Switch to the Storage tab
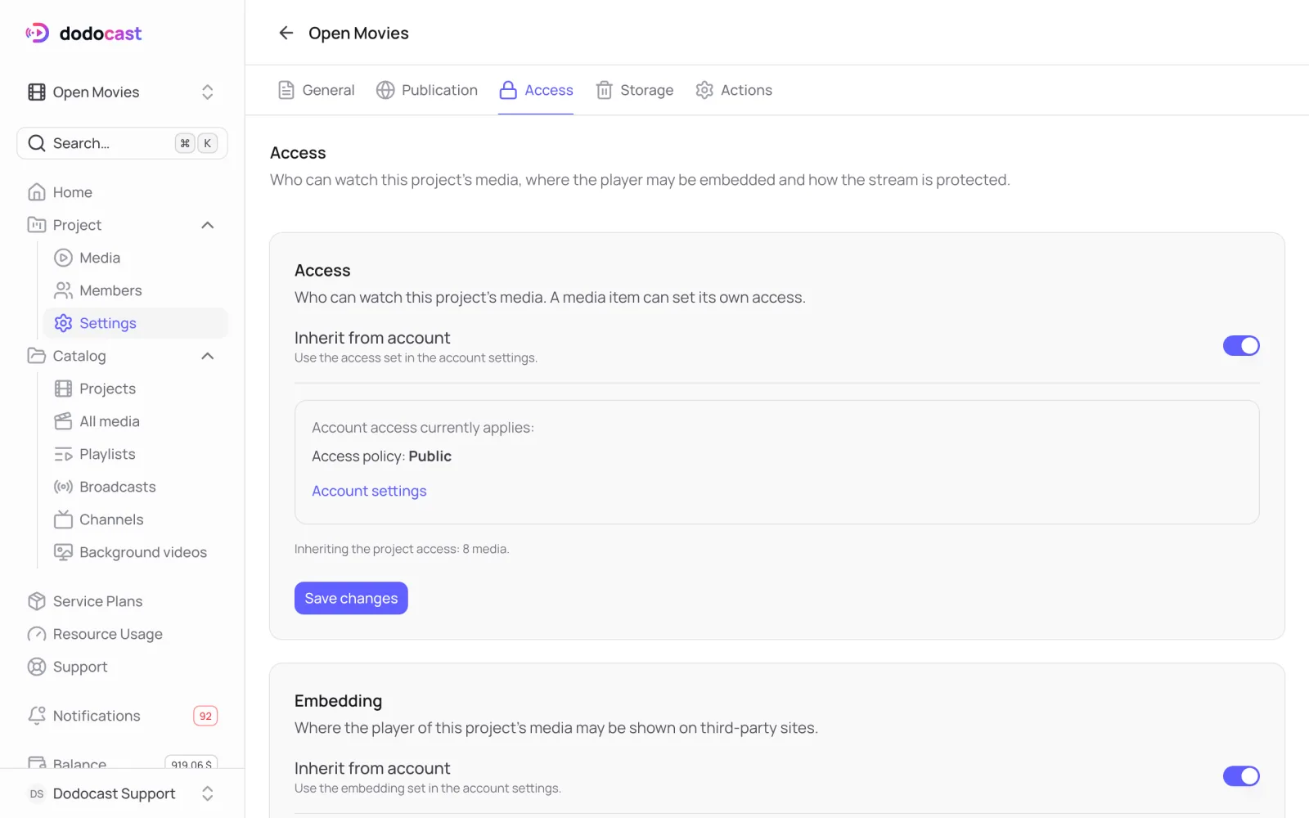 [x=634, y=90]
